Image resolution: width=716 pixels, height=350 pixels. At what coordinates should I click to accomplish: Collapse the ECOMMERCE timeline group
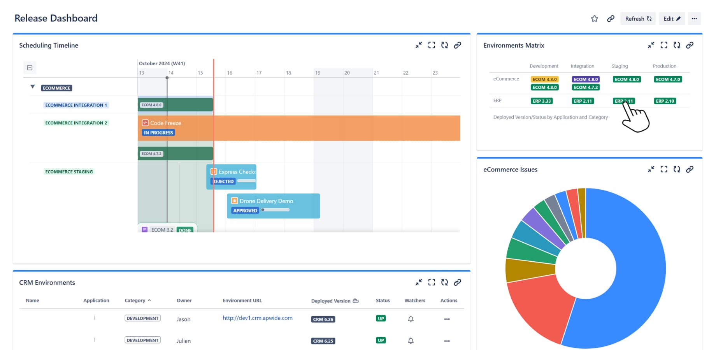pos(33,87)
